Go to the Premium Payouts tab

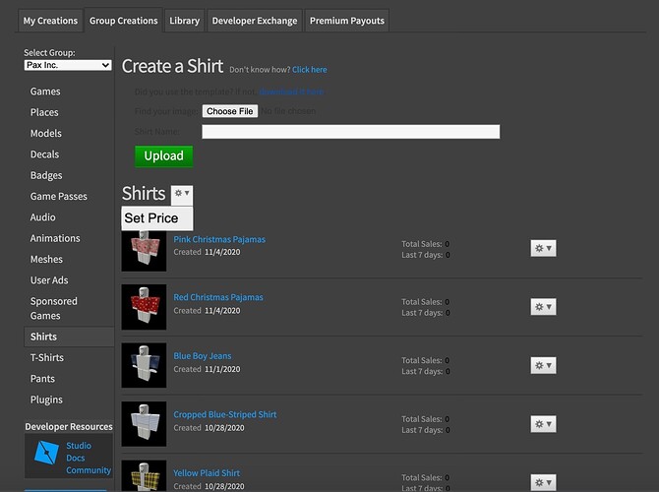click(x=347, y=21)
